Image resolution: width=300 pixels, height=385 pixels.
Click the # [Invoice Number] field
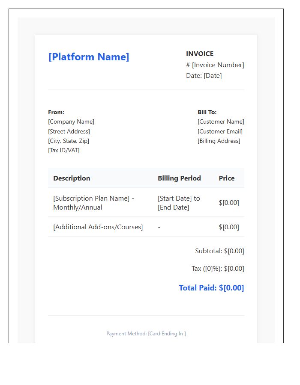(x=215, y=65)
